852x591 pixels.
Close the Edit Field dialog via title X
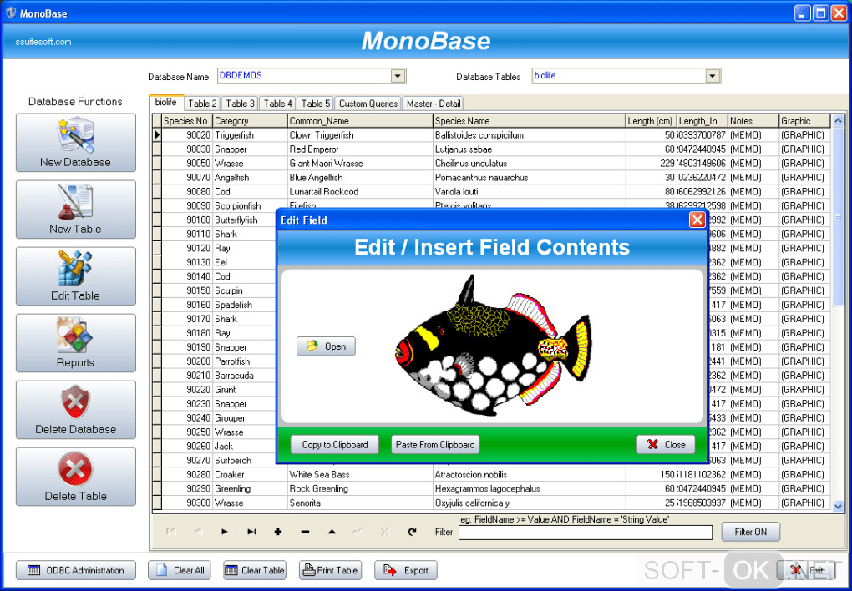(x=697, y=220)
